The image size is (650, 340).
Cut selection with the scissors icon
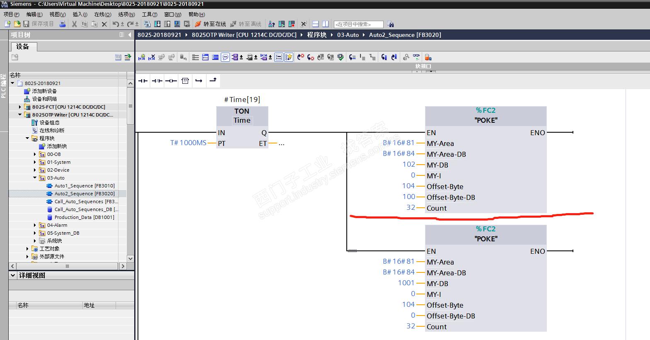pos(75,24)
